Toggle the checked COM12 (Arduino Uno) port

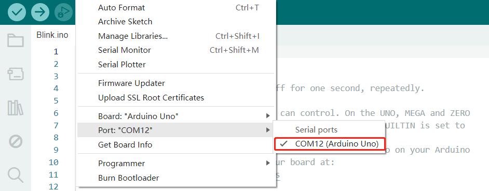[330, 144]
